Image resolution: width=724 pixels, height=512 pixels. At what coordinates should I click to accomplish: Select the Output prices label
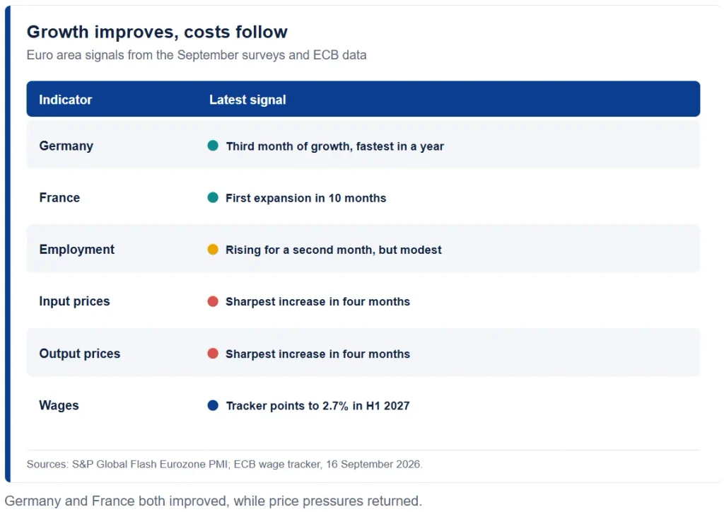click(x=79, y=354)
